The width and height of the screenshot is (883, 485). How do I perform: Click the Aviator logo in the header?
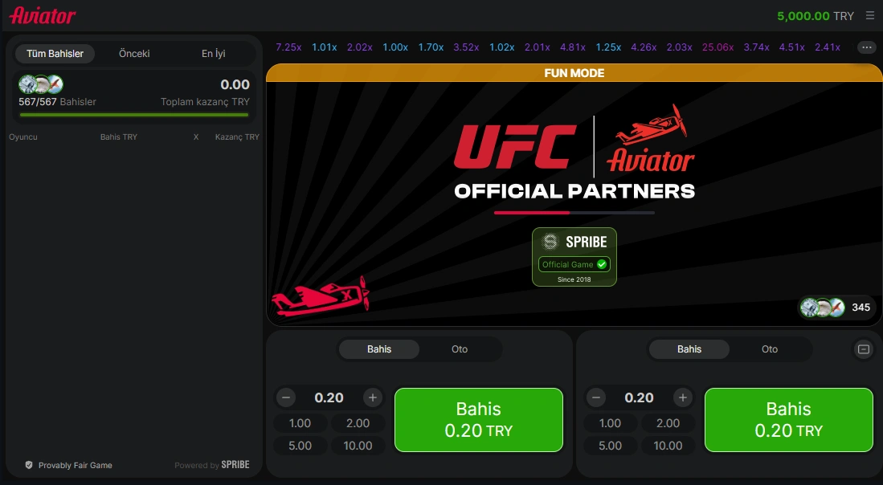click(43, 16)
